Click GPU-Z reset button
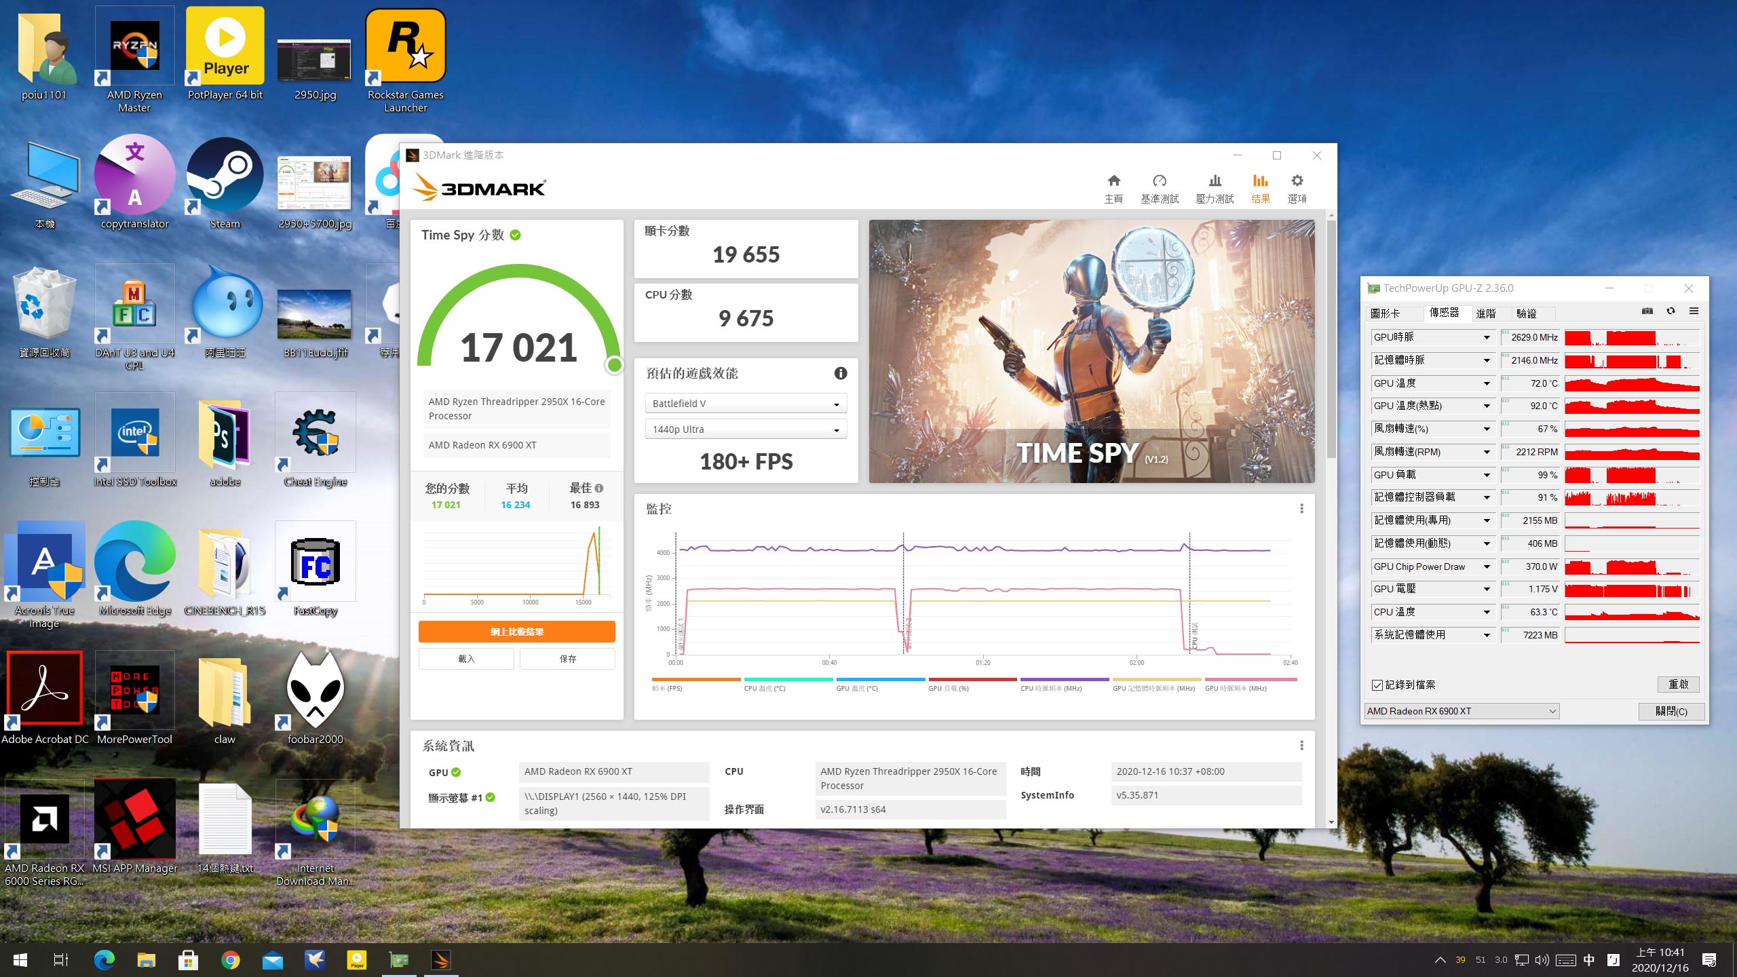This screenshot has width=1737, height=977. pos(1679,684)
